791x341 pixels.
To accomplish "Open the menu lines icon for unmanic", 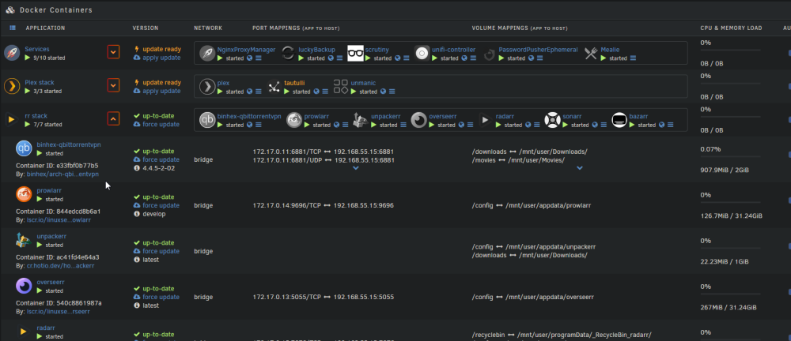I will click(392, 92).
